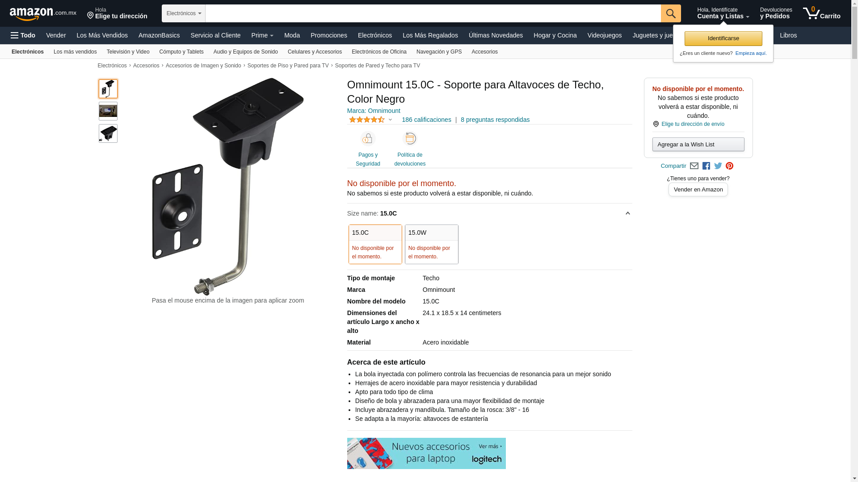Click Agregar a la Wish List

point(698,144)
